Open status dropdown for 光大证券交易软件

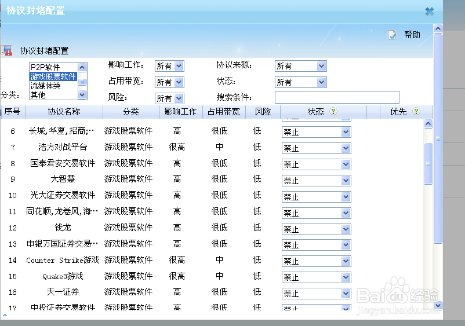[x=316, y=197]
